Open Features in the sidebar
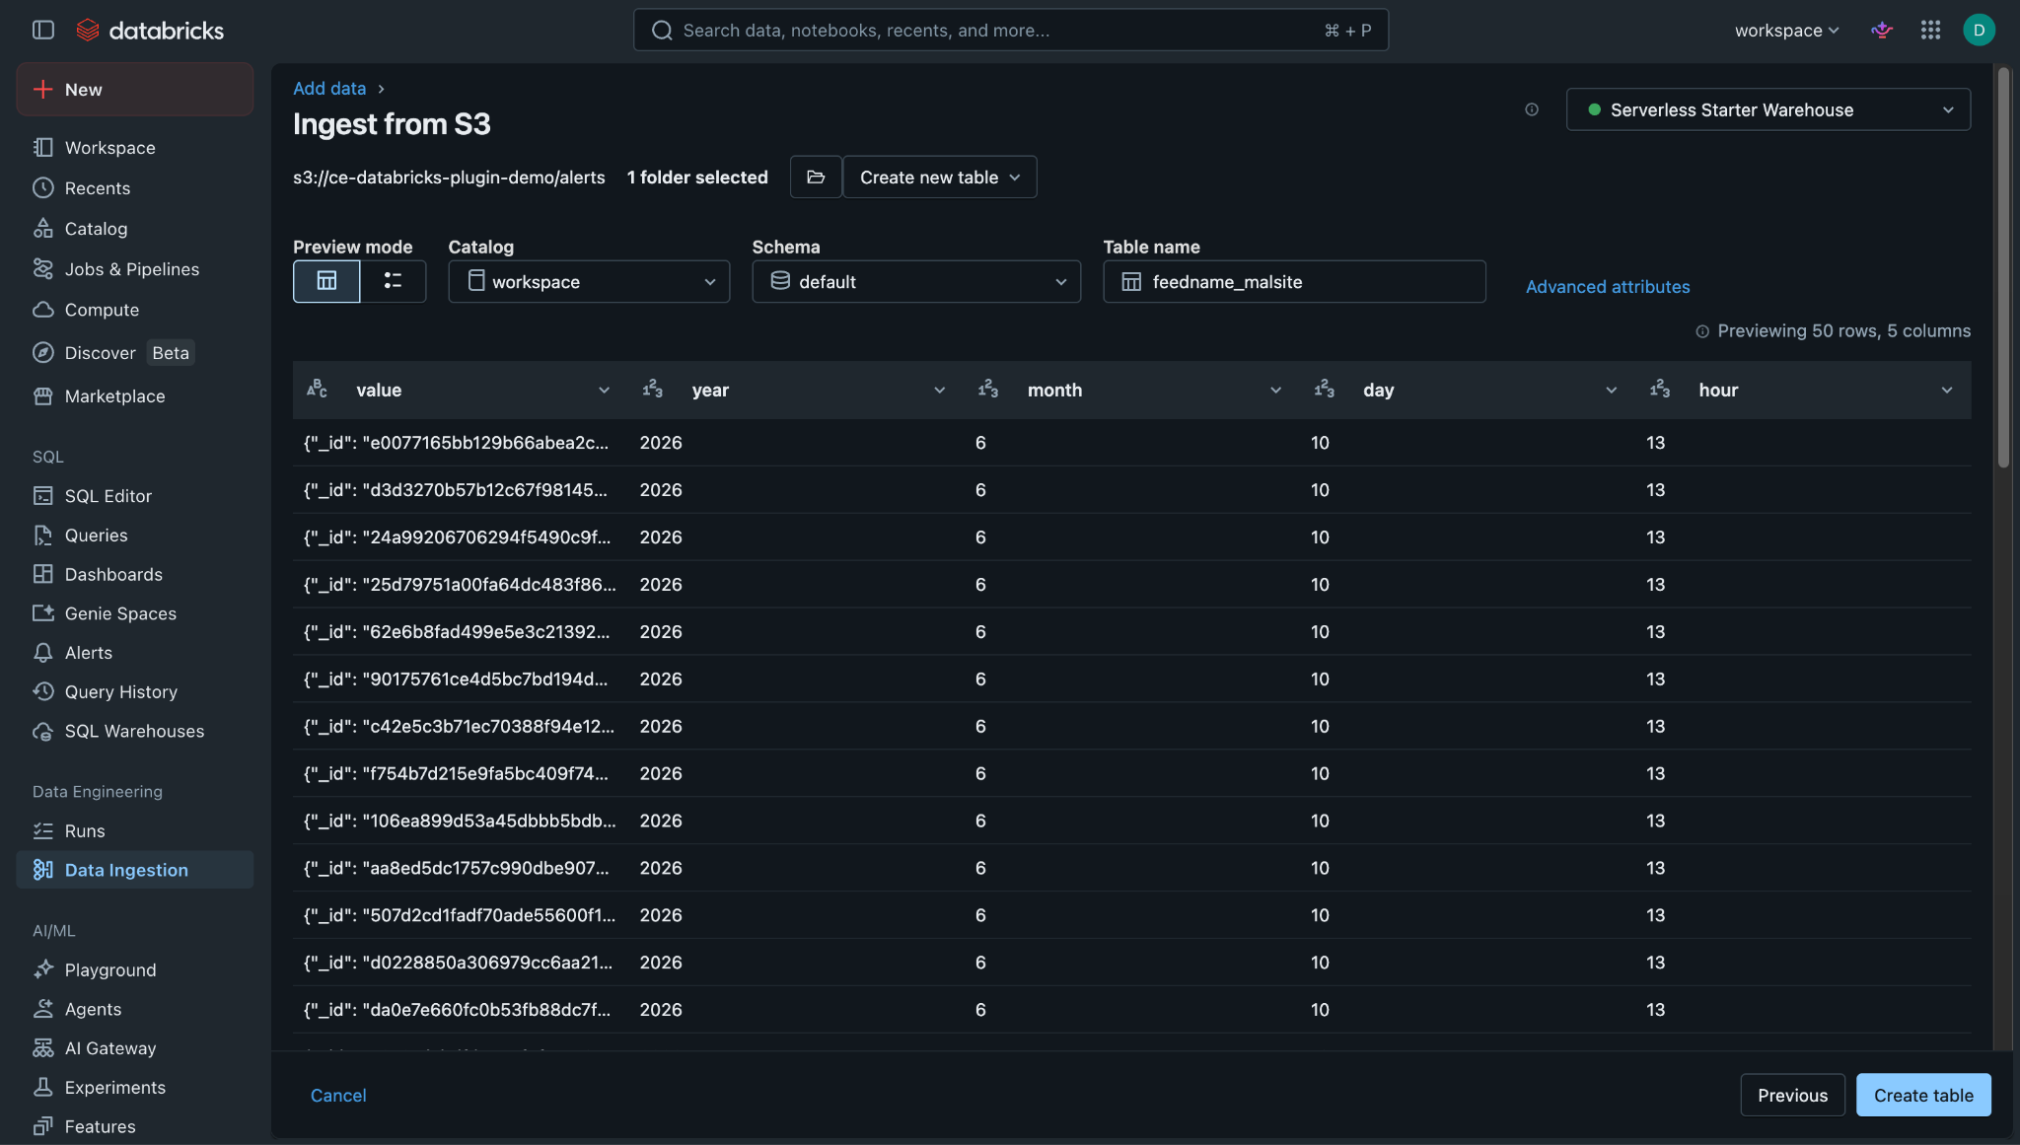 (x=135, y=1127)
